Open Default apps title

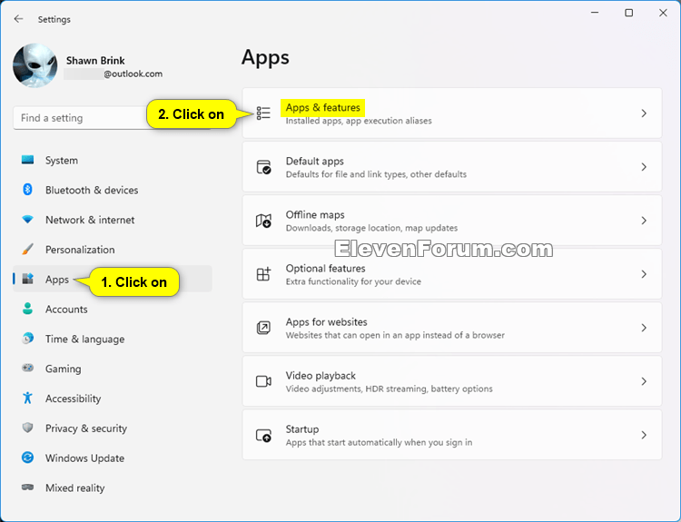pos(314,161)
